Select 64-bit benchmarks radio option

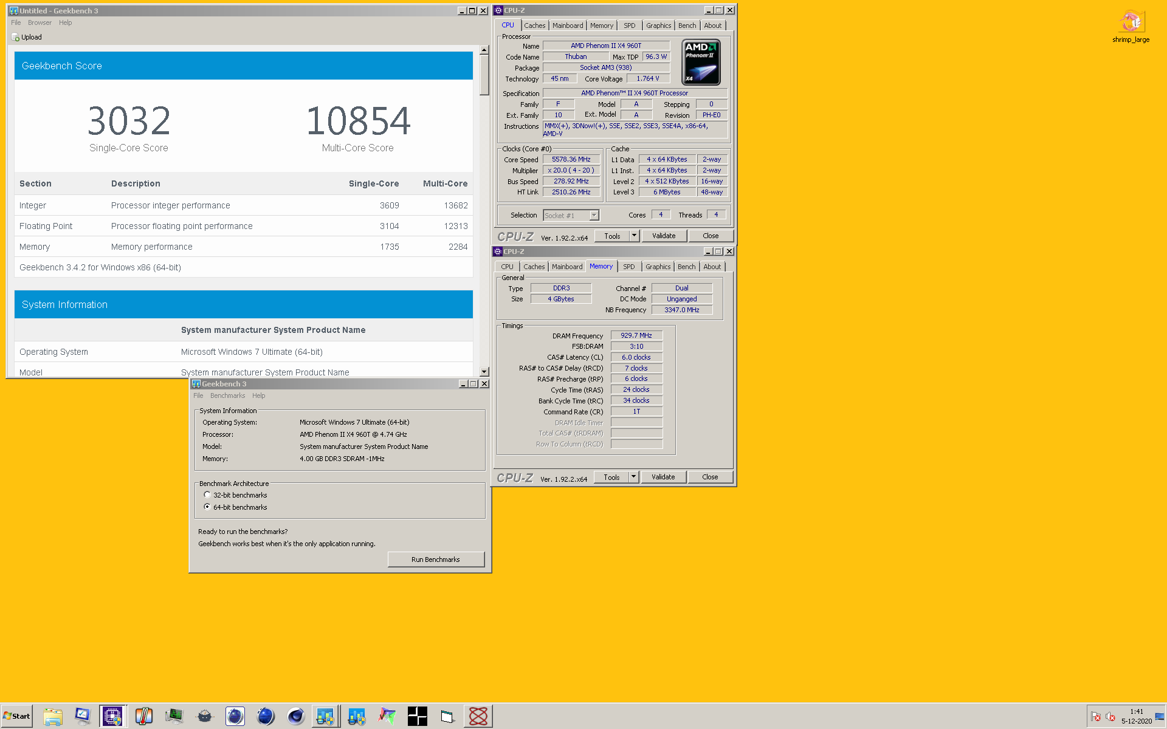click(207, 507)
